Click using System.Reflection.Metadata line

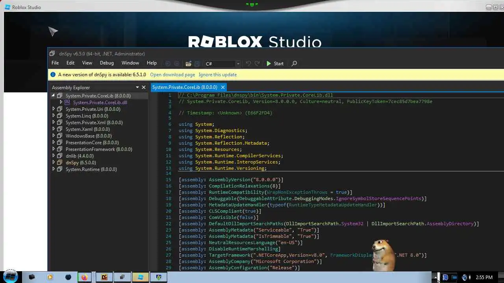coord(224,143)
